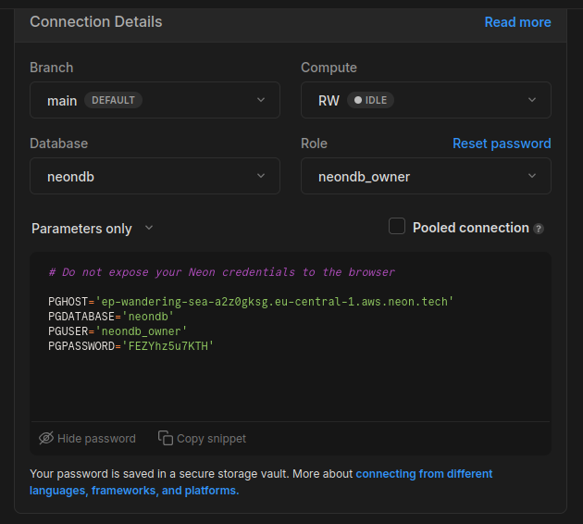The width and height of the screenshot is (583, 524).
Task: Open the Parameters only format selector
Action: 92,229
